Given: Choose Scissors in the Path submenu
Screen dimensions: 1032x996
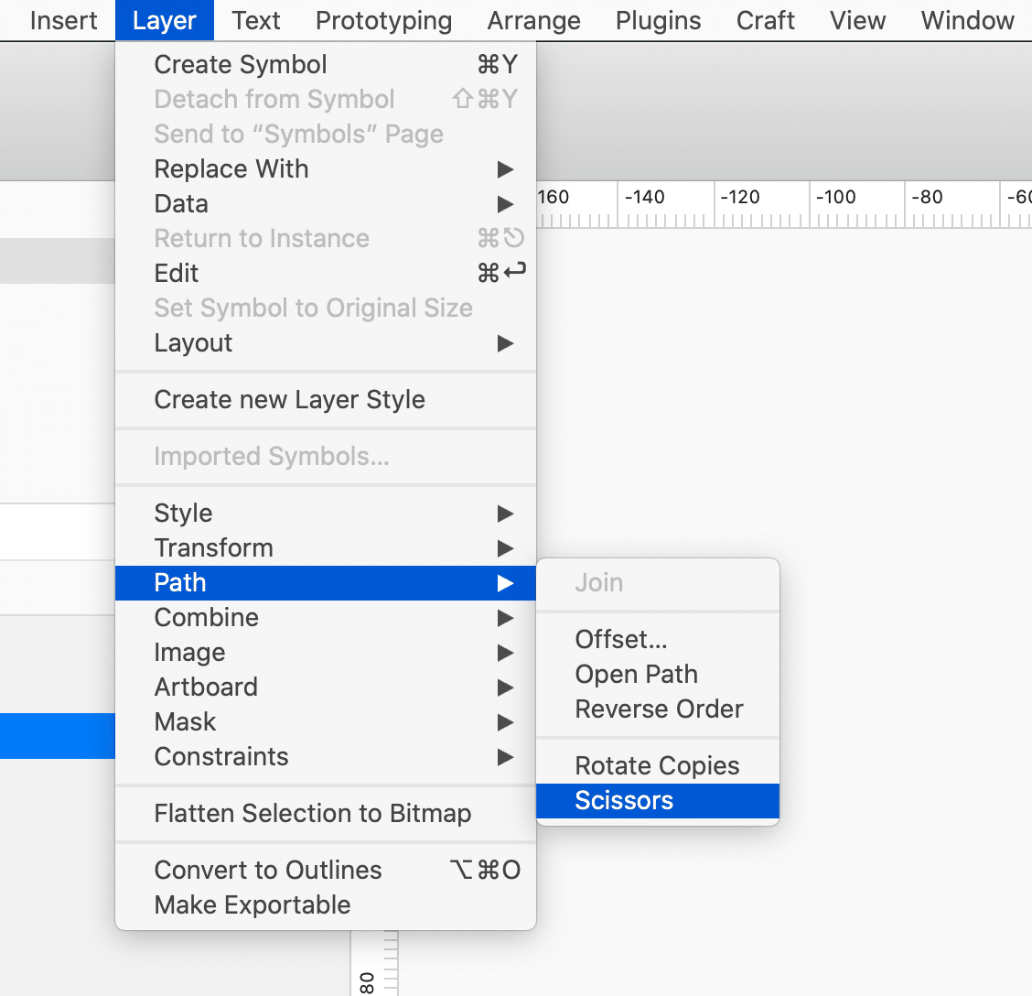Looking at the screenshot, I should pos(624,801).
